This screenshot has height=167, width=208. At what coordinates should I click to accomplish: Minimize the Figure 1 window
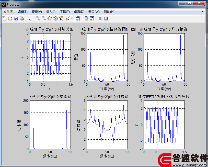pyautogui.click(x=182, y=3)
